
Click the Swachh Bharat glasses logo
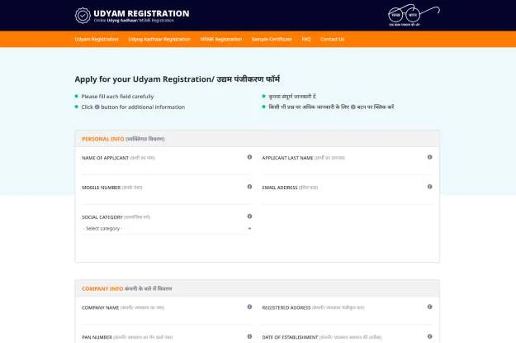pos(414,15)
